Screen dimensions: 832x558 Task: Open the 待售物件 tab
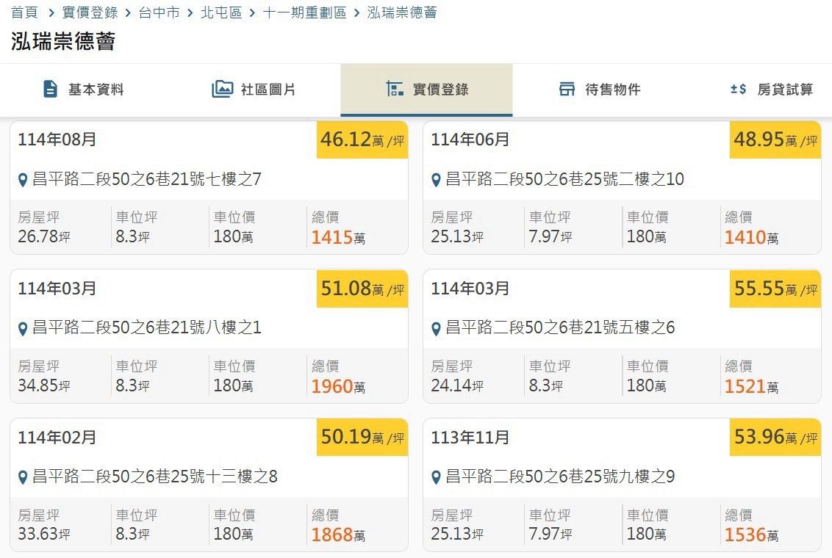pos(612,90)
